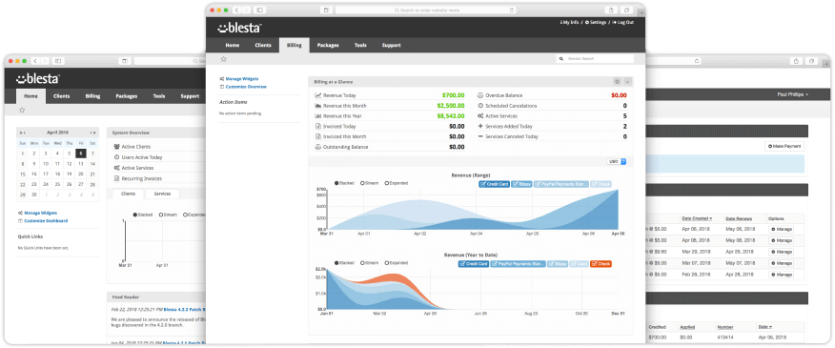Select Stacked for Revenue (Range) chart
The height and width of the screenshot is (348, 835).
tap(343, 183)
